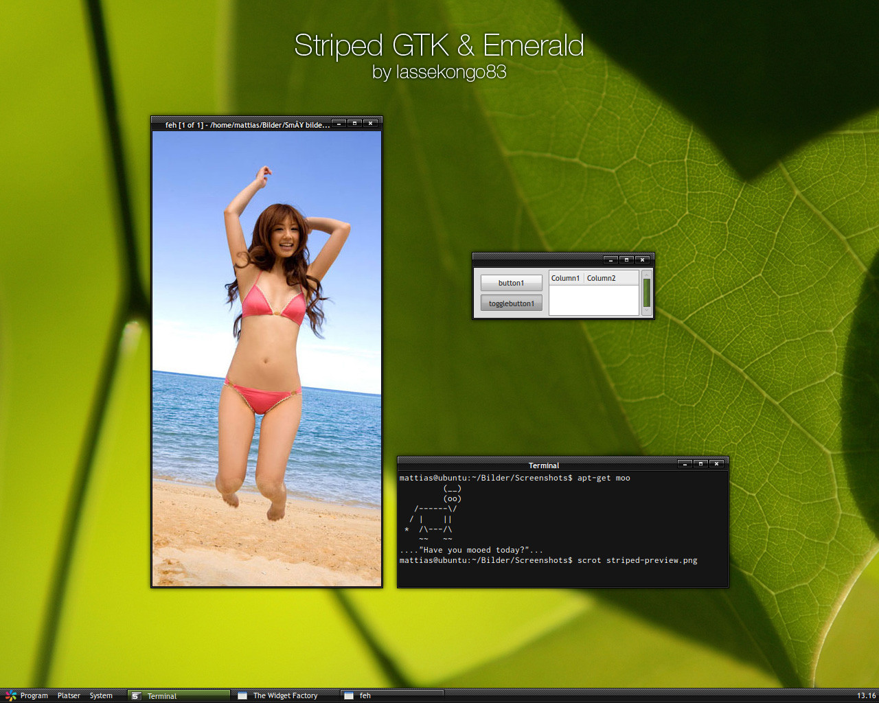Click the Terminal title bar label
This screenshot has width=879, height=703.
point(544,465)
